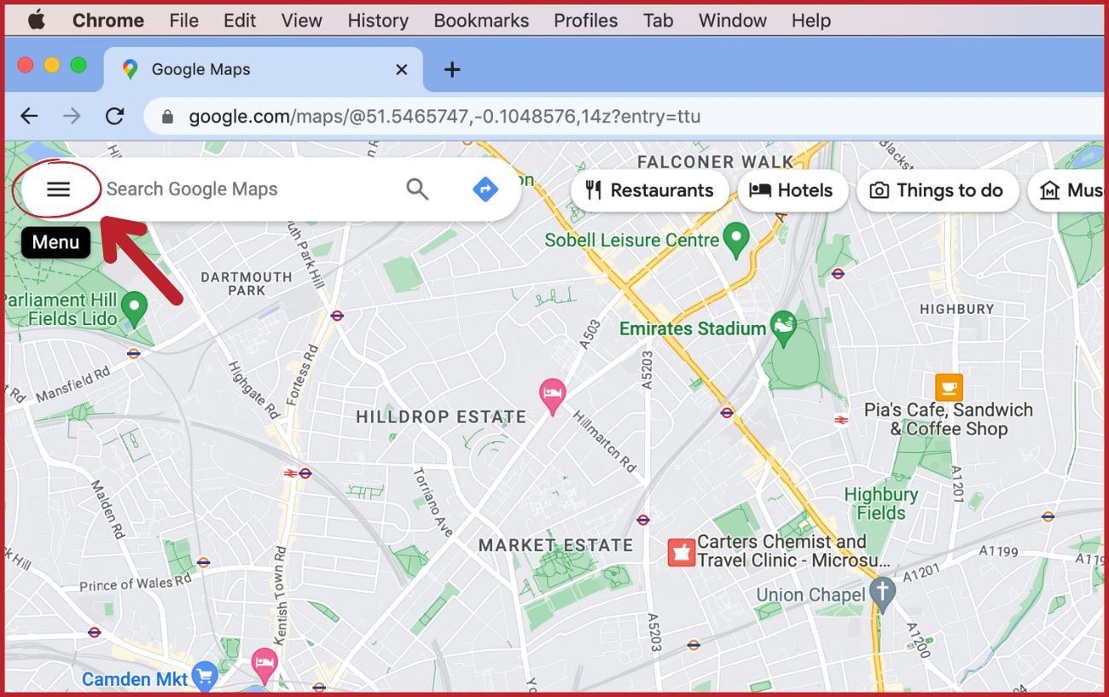This screenshot has height=697, width=1109.
Task: Click the Parliament Hill Fields Lido pin
Action: tap(133, 309)
